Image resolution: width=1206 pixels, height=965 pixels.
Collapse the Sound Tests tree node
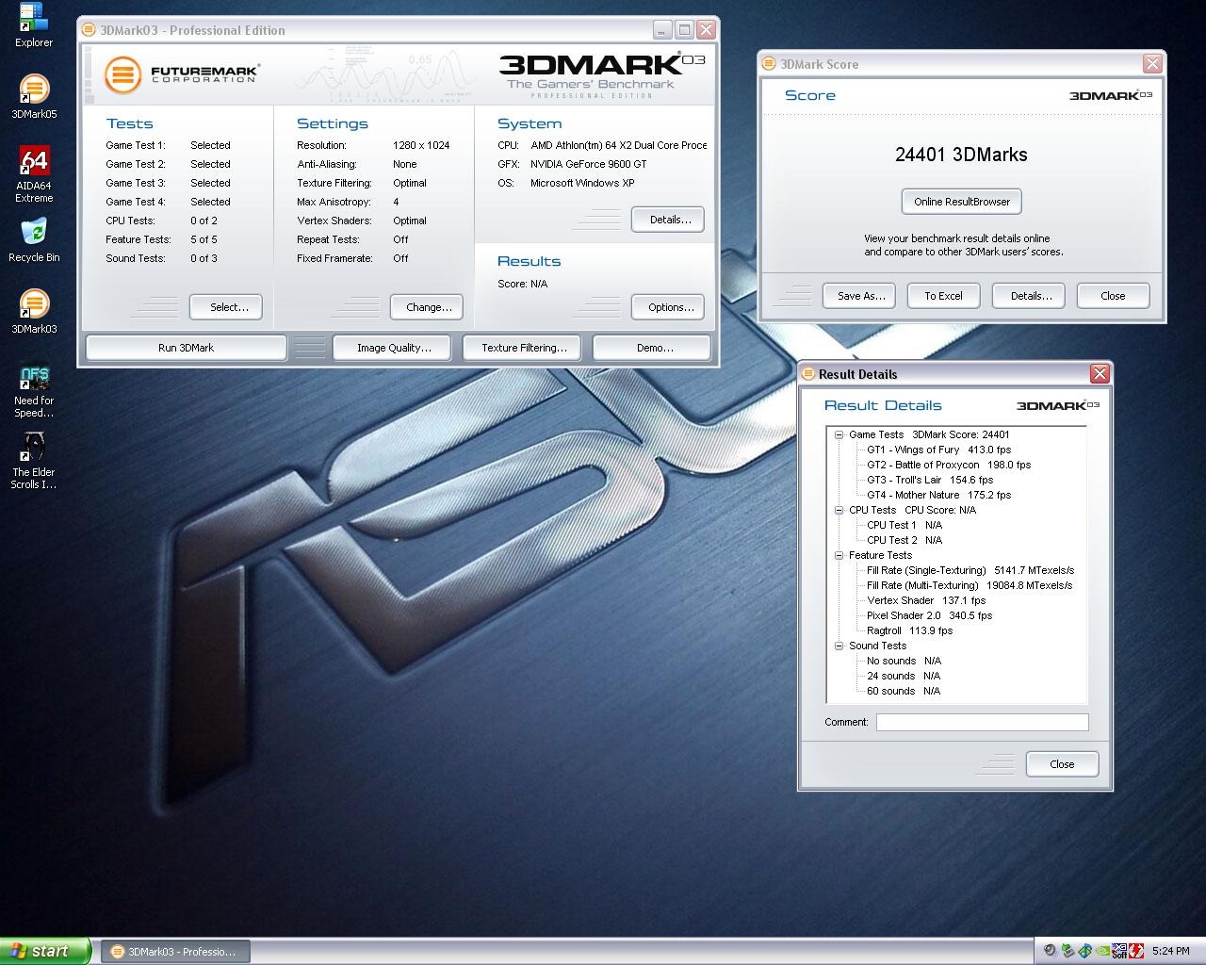[x=839, y=646]
